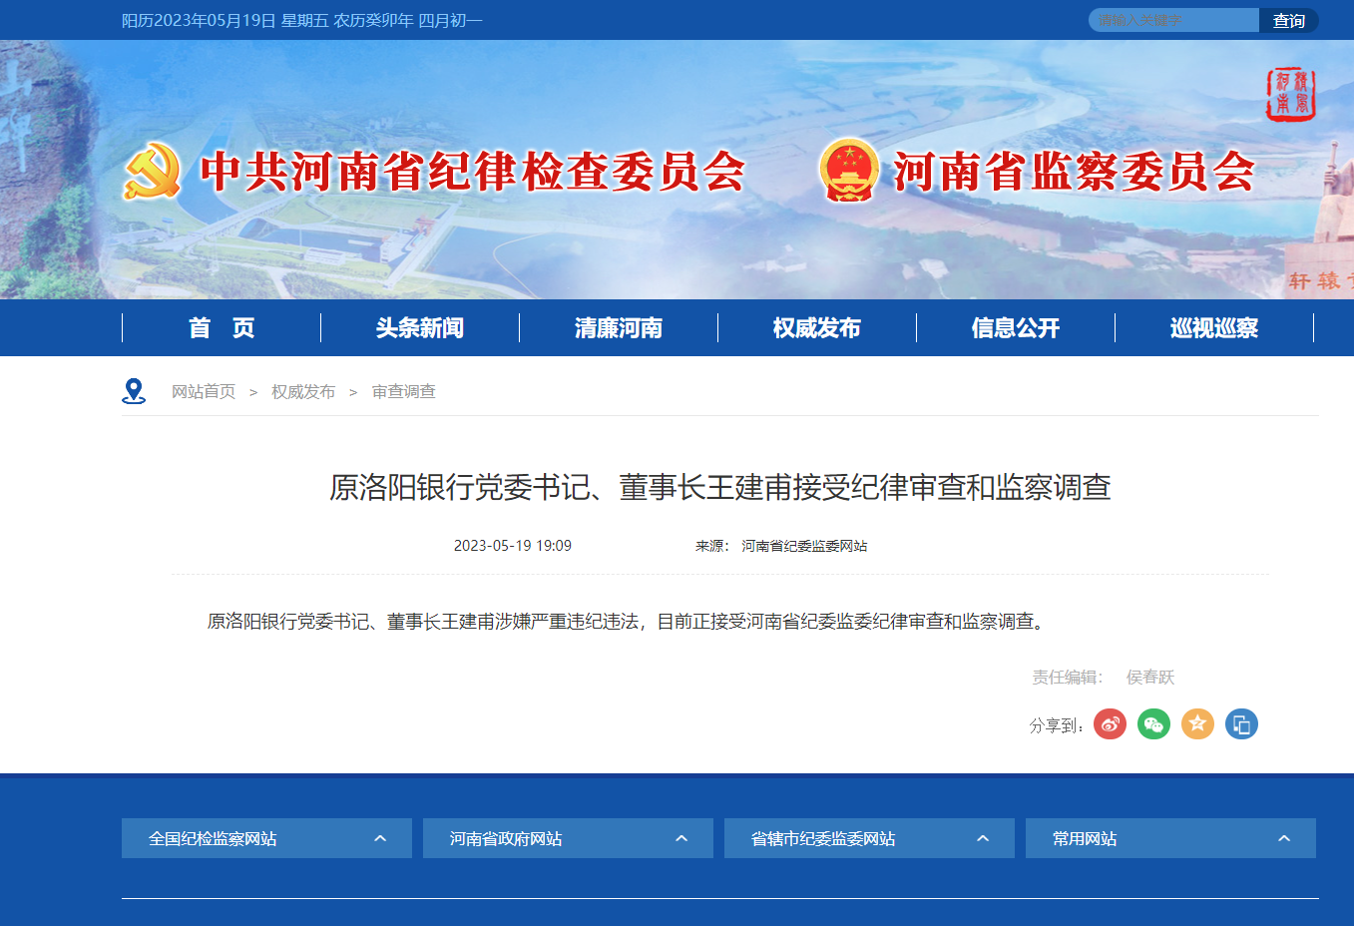The width and height of the screenshot is (1354, 926).
Task: Click the national emblem logo
Action: (848, 171)
